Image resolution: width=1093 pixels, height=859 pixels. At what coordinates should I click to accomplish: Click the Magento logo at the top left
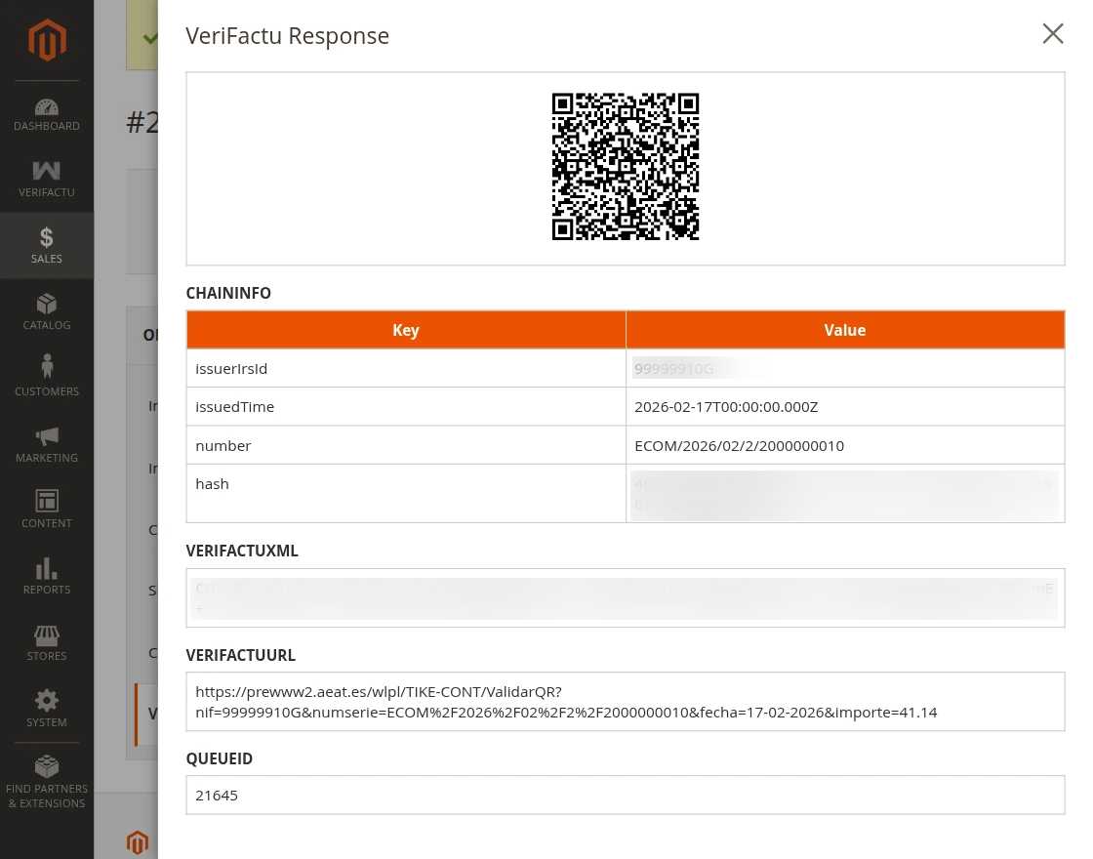(x=46, y=39)
